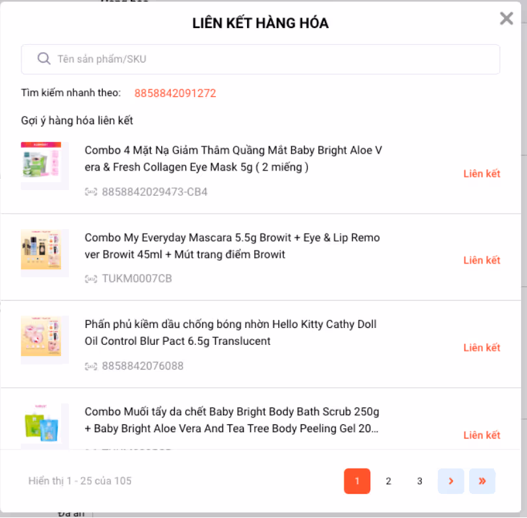
Task: Focus the Tên sản phẩm/SKU search field
Action: pyautogui.click(x=261, y=59)
